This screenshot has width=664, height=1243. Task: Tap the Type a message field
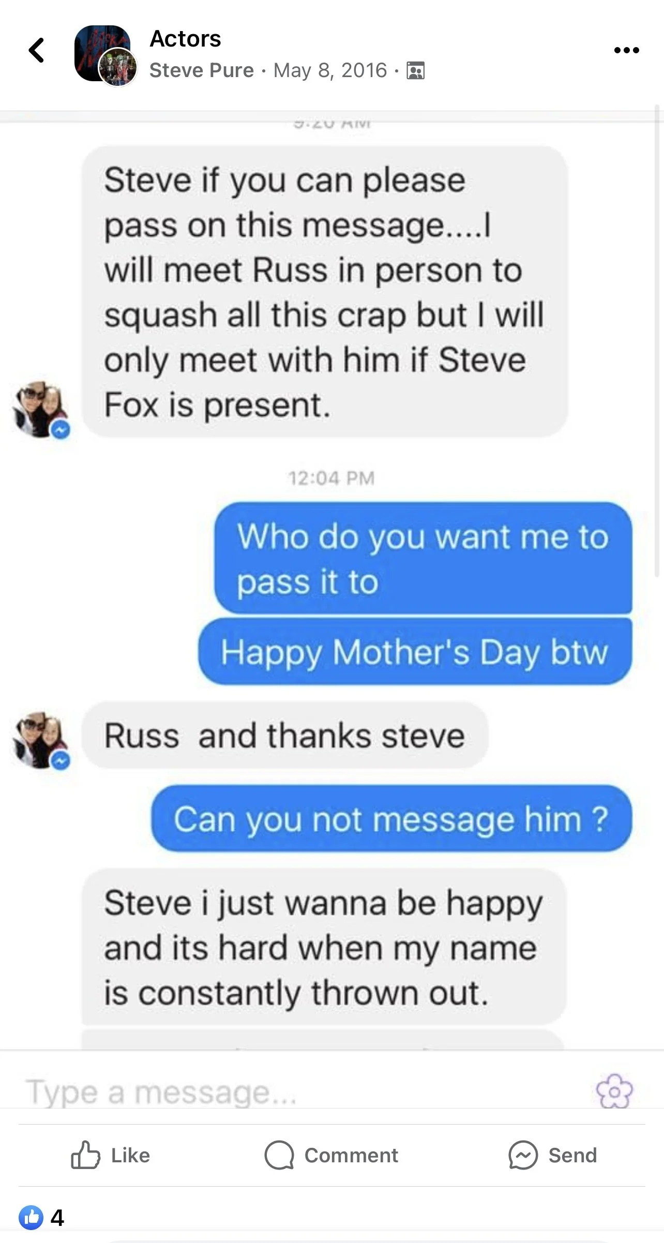click(305, 1092)
